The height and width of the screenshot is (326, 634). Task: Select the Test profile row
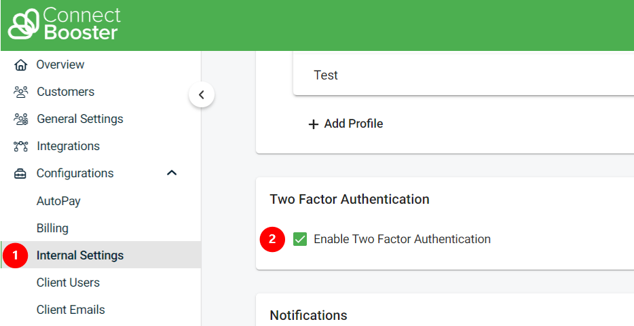(326, 75)
